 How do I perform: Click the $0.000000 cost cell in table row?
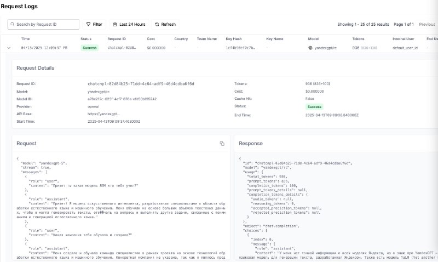point(156,48)
